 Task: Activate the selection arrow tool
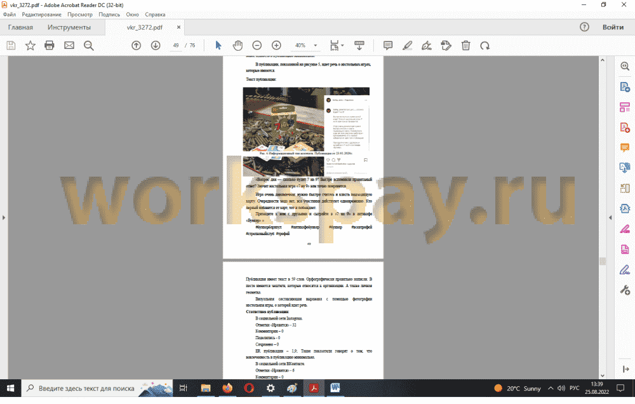pyautogui.click(x=218, y=45)
